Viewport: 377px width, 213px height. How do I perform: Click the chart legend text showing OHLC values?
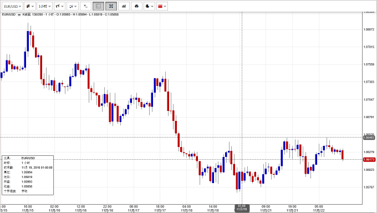[x=70, y=14]
